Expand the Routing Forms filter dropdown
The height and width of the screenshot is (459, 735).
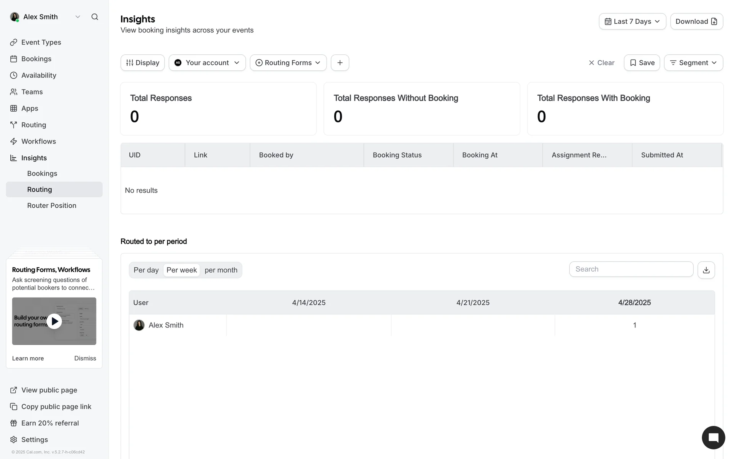click(x=288, y=63)
